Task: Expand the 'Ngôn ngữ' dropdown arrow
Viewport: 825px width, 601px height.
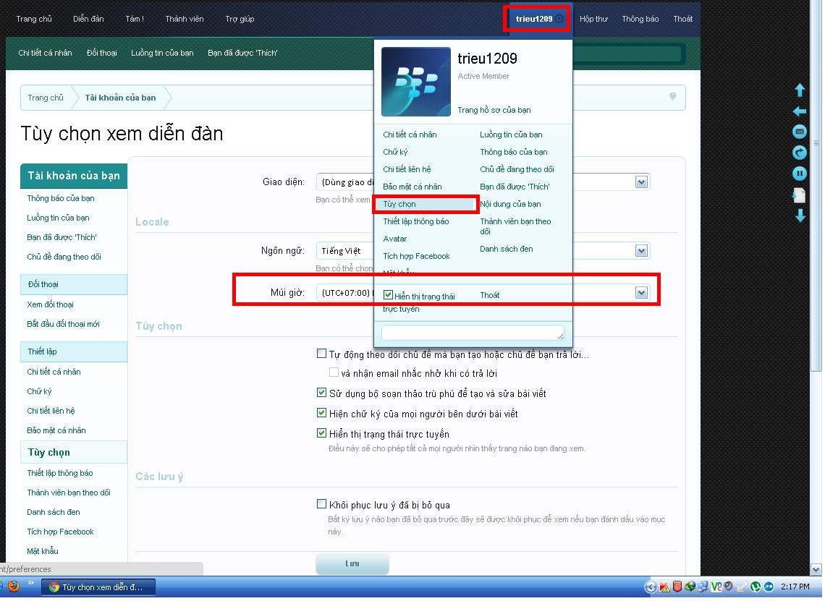Action: point(641,250)
